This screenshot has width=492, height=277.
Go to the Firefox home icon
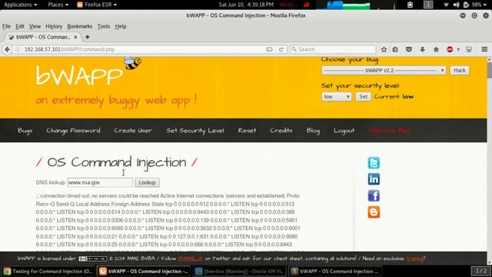(x=436, y=49)
